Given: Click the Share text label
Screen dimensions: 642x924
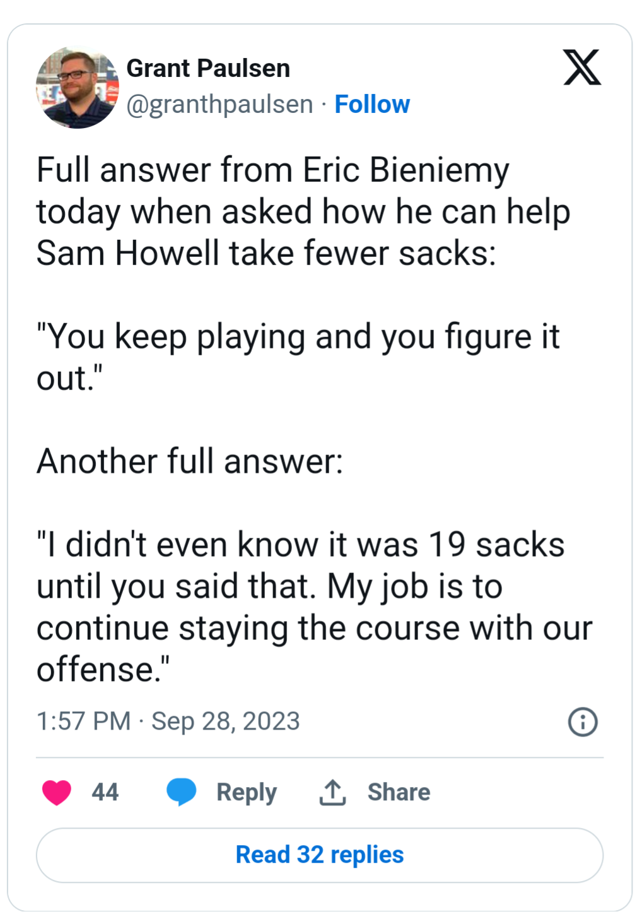Looking at the screenshot, I should click(x=399, y=792).
